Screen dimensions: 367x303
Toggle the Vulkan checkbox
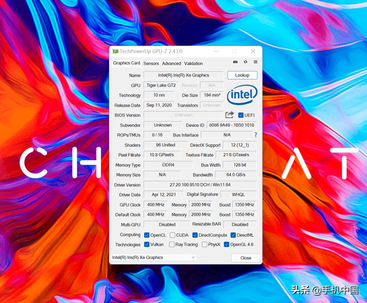(147, 244)
